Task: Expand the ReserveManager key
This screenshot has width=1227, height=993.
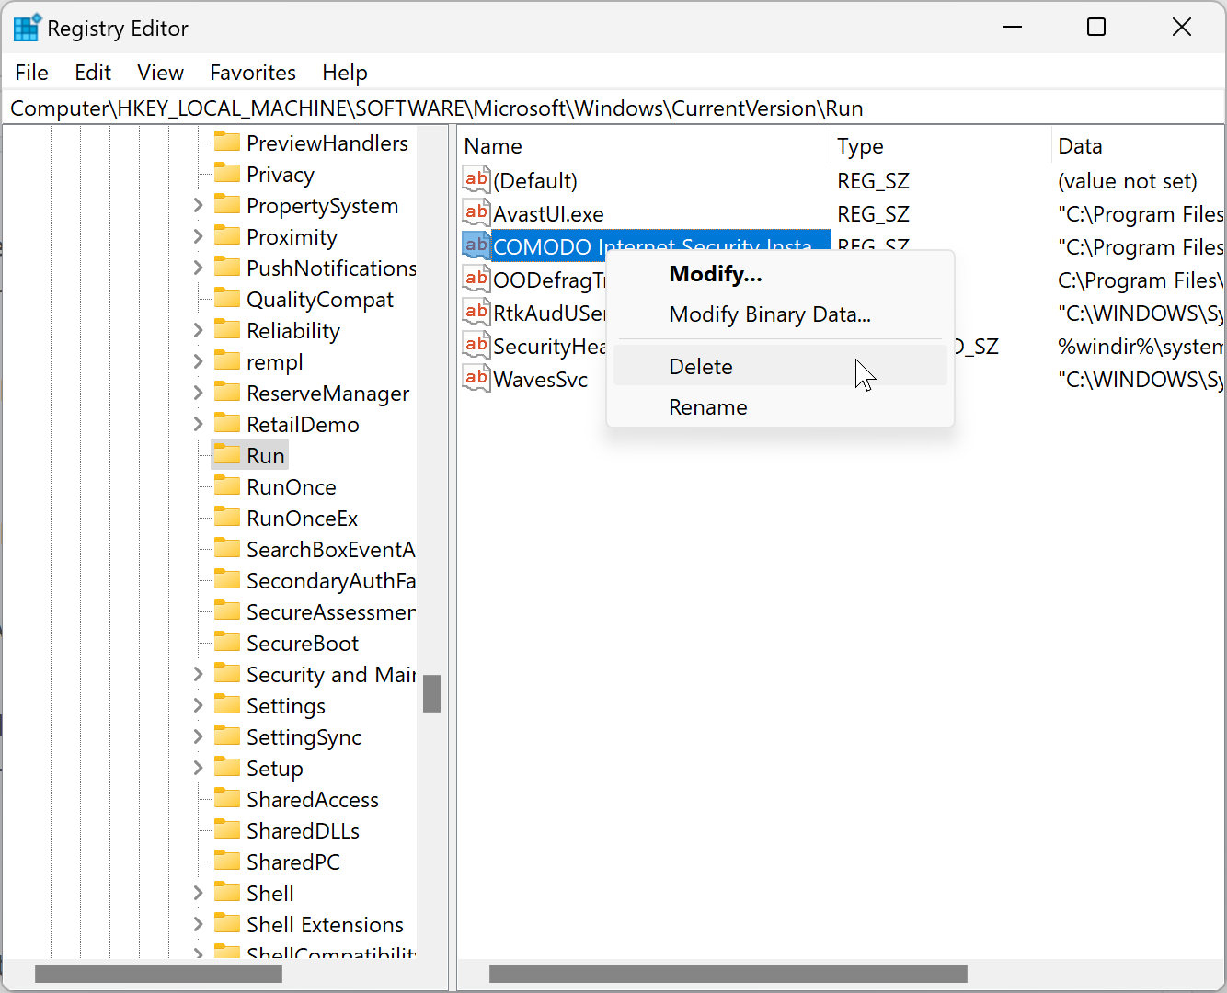Action: coord(198,393)
